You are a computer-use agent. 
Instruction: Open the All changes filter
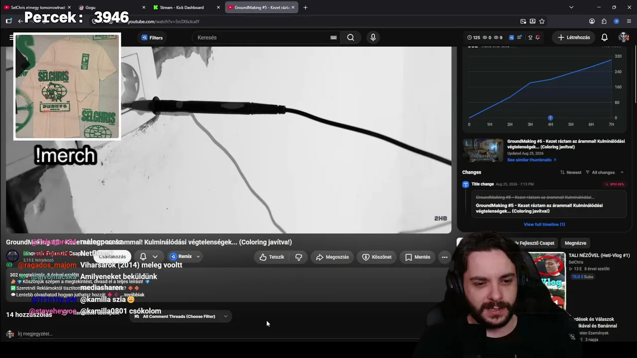pyautogui.click(x=600, y=173)
